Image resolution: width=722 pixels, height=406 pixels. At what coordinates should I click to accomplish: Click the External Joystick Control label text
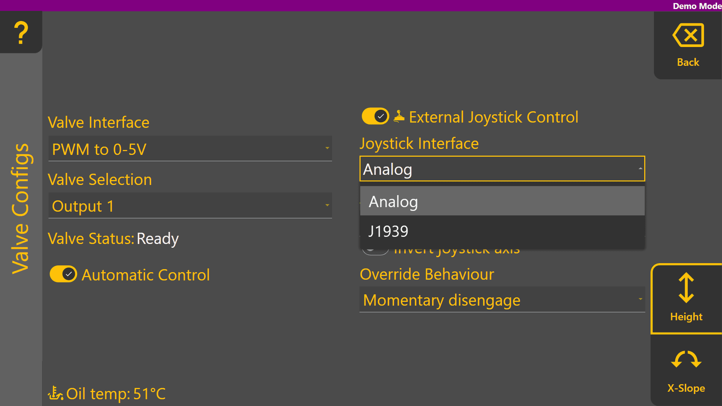coord(493,117)
